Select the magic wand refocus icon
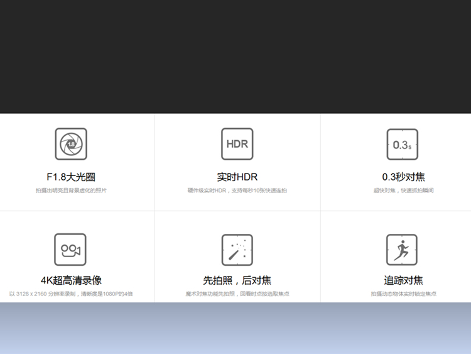 (x=237, y=250)
